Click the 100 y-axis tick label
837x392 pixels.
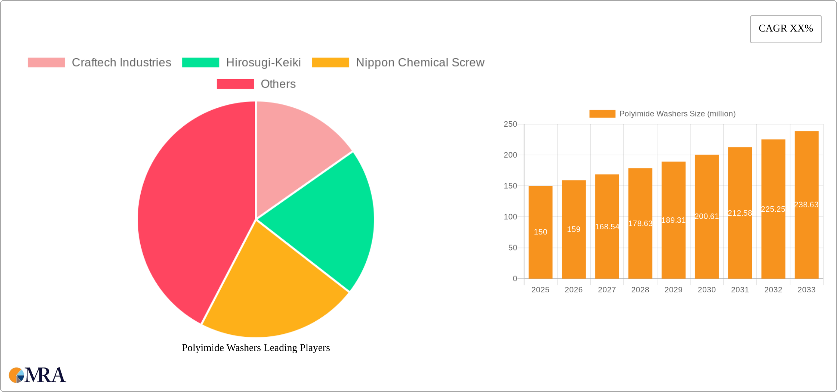510,217
